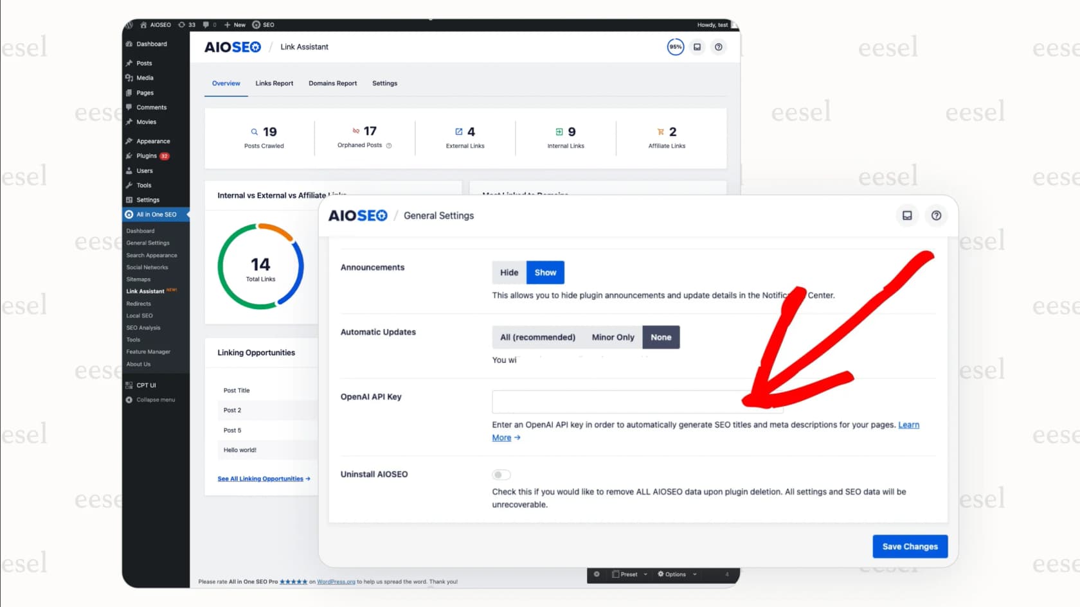Open the WordPress.org rating link
The image size is (1080, 607).
click(336, 582)
